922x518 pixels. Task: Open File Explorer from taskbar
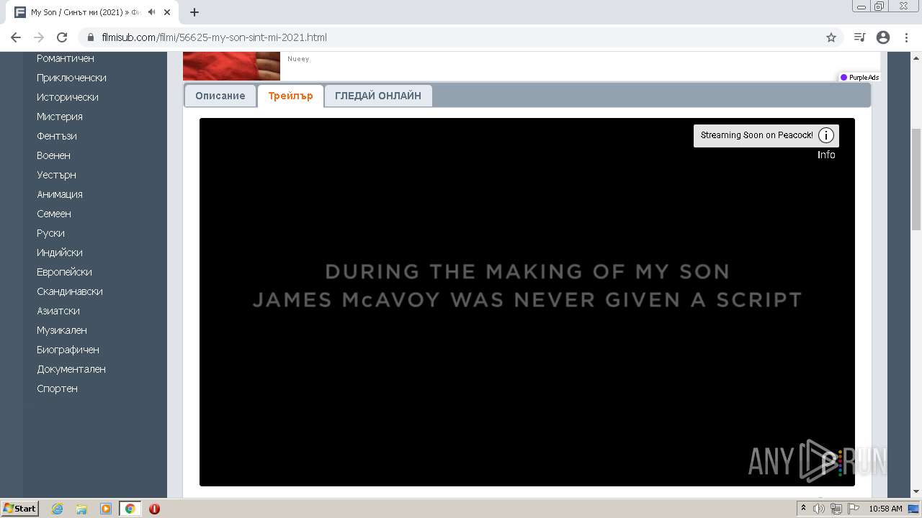pyautogui.click(x=81, y=509)
